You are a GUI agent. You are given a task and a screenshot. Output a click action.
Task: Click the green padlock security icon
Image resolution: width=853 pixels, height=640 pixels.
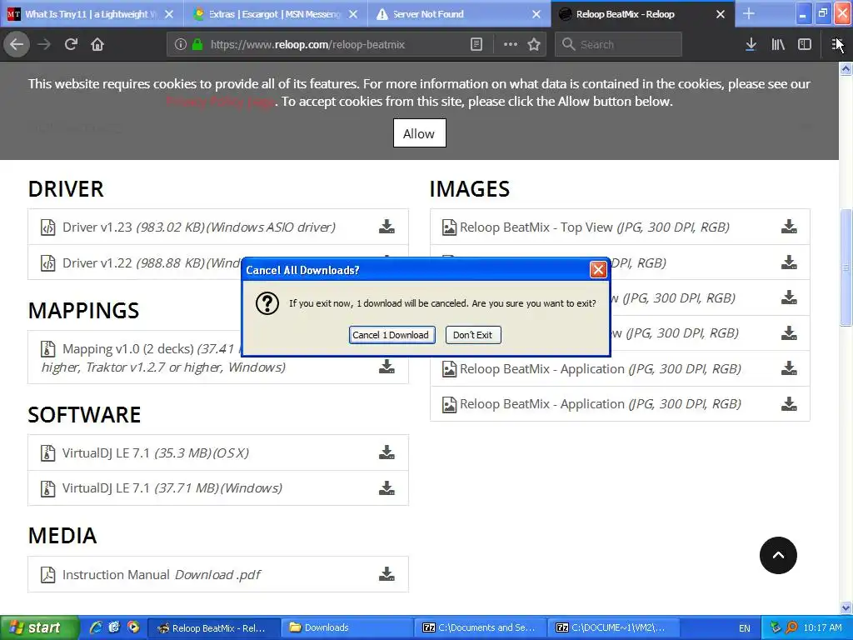(x=197, y=45)
